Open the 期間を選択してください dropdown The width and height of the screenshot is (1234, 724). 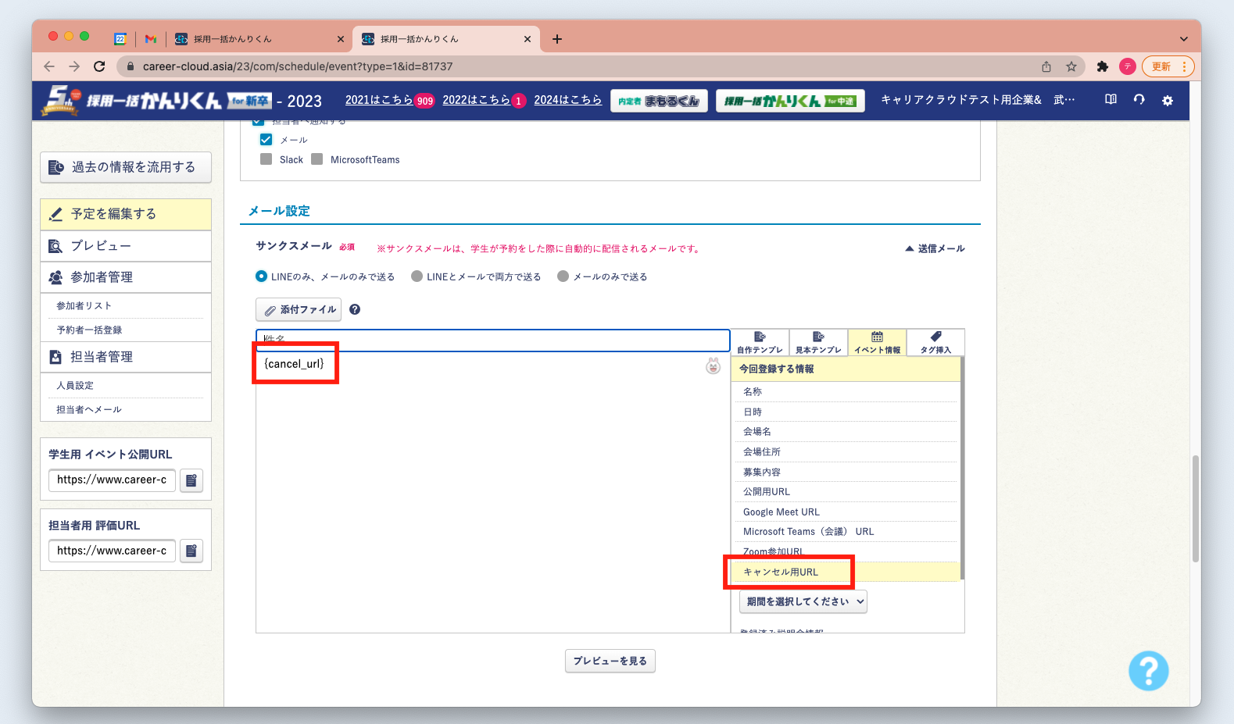point(803,601)
